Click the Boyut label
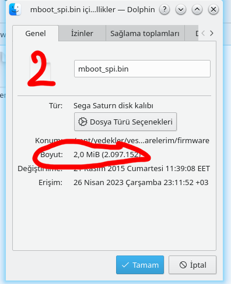This screenshot has height=284, width=231. pyautogui.click(x=51, y=155)
